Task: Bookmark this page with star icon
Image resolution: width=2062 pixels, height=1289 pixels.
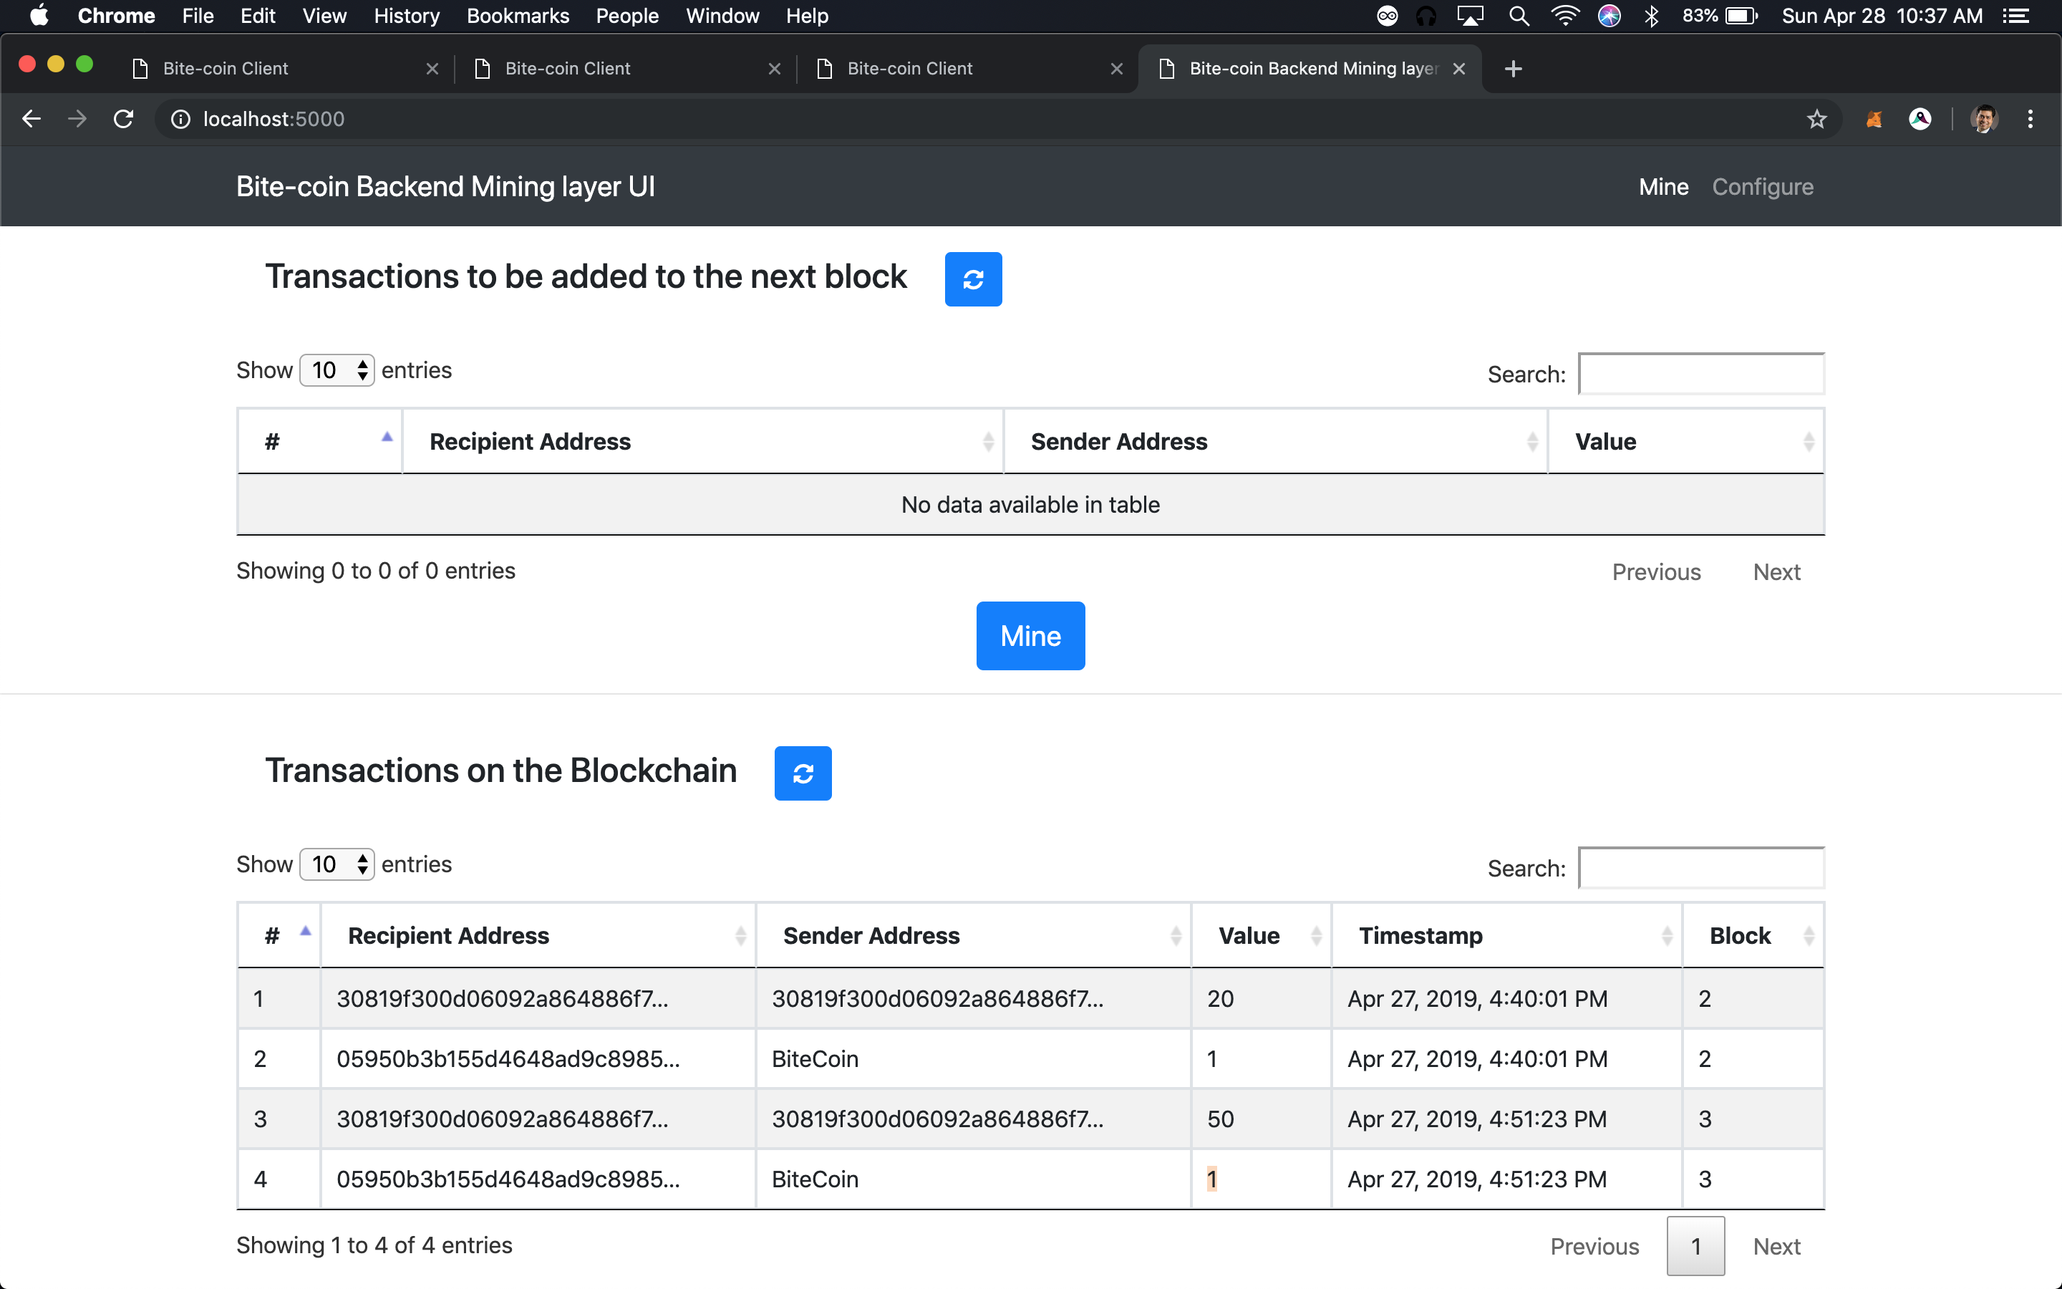Action: 1816,118
